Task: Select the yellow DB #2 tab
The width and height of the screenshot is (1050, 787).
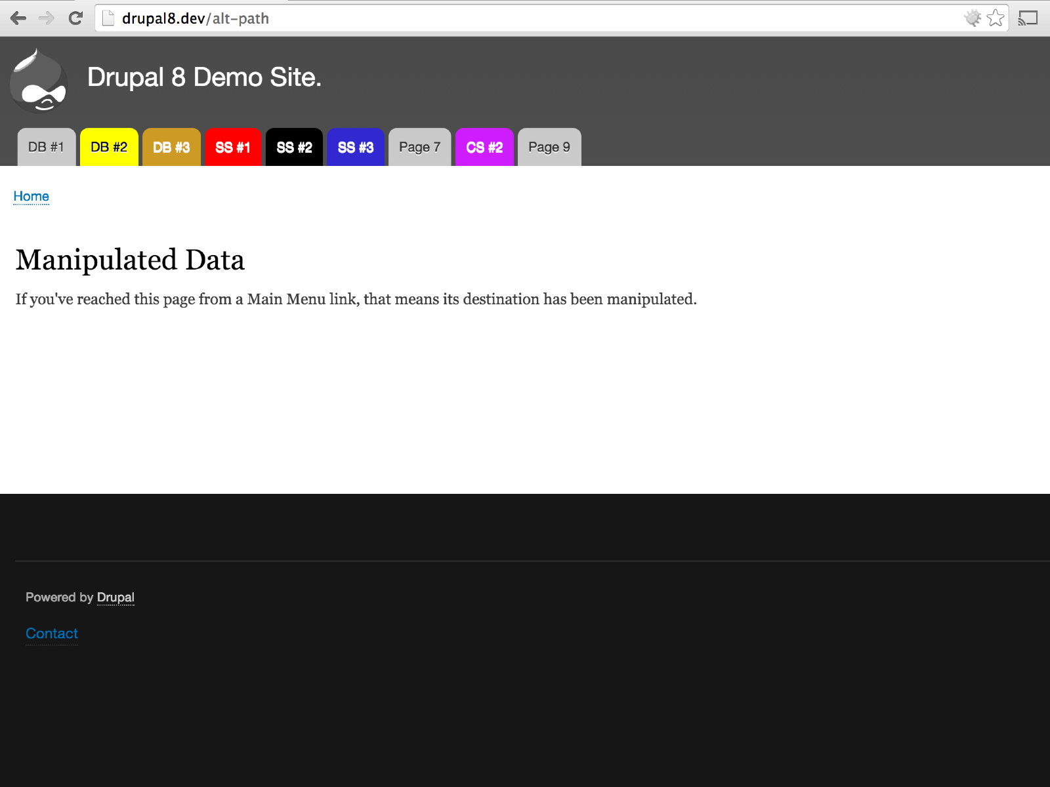Action: 108,147
